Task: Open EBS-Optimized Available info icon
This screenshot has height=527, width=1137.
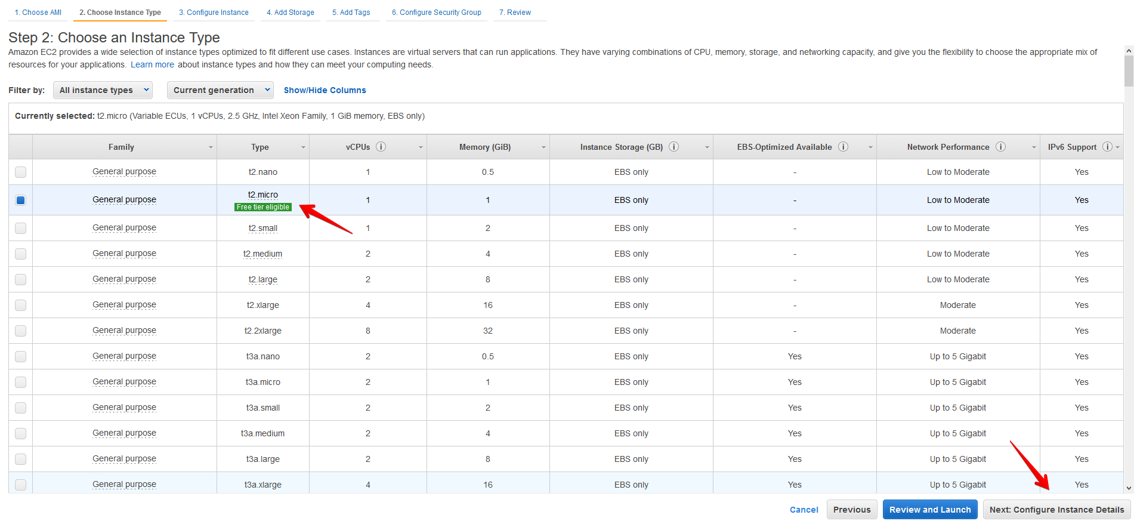Action: tap(843, 147)
